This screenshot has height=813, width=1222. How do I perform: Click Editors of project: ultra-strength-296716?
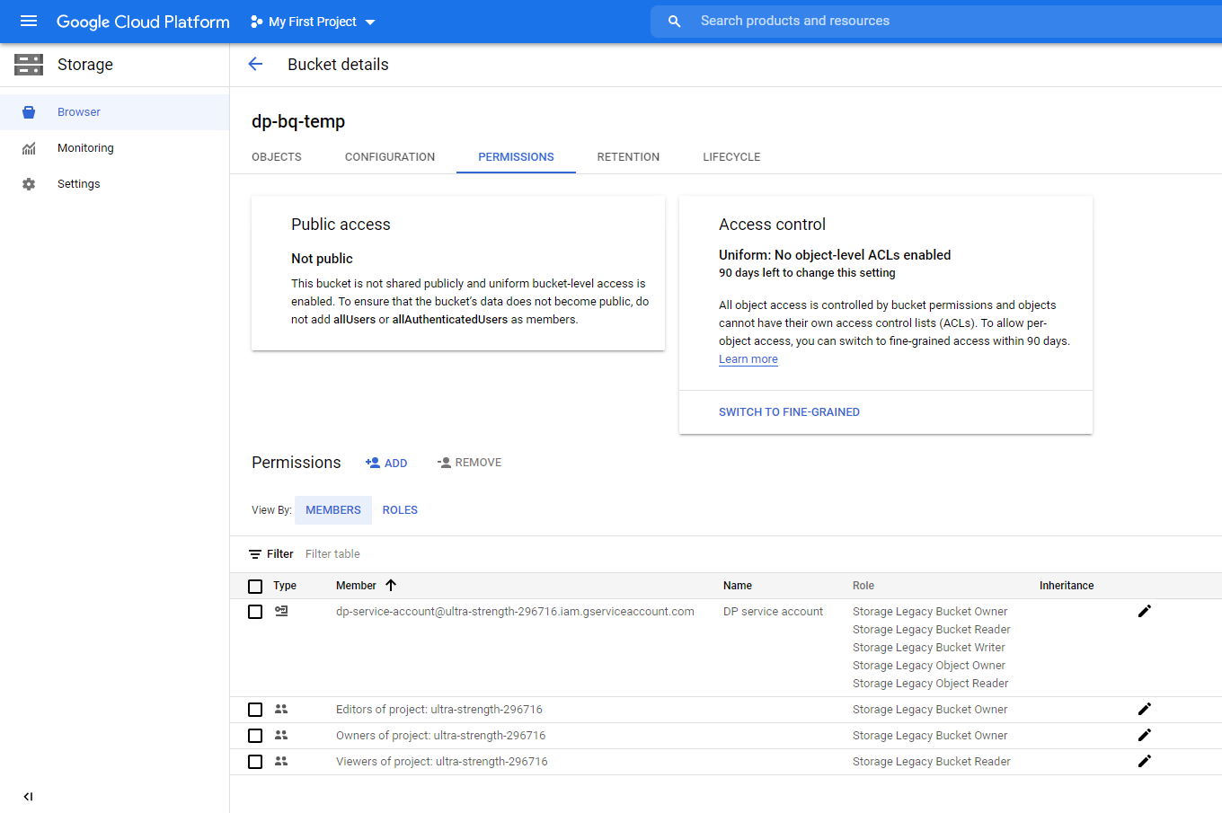tap(439, 710)
